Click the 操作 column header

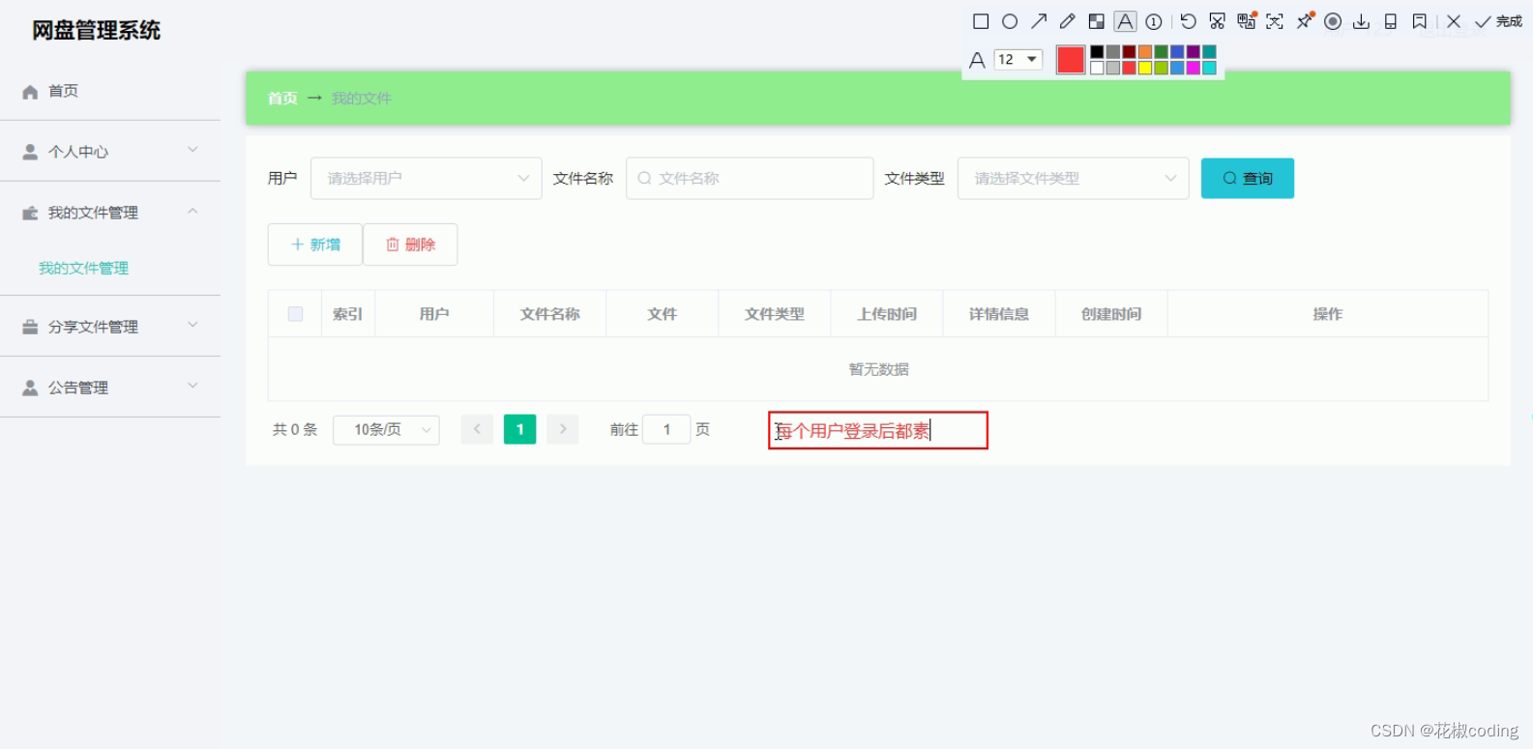pos(1328,314)
